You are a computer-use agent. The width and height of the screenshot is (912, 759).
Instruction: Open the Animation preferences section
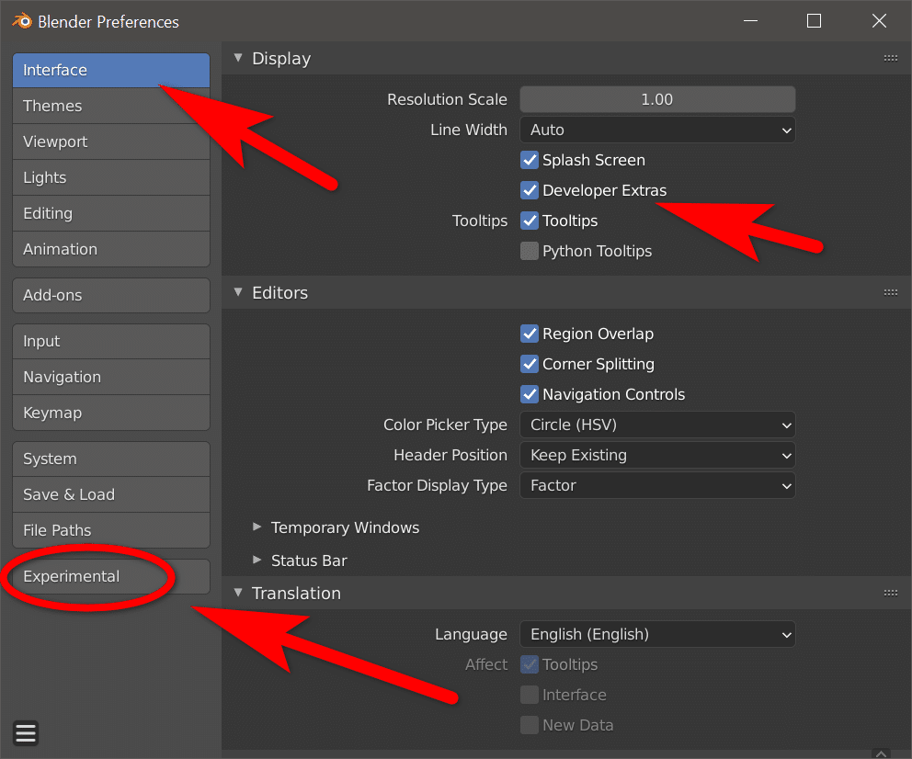(x=111, y=249)
